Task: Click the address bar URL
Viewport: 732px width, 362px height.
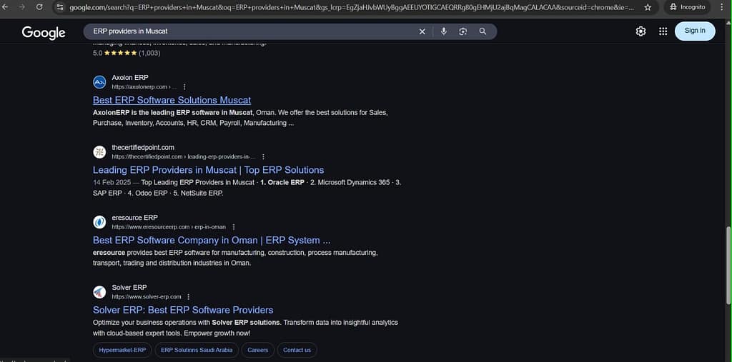Action: coord(352,7)
